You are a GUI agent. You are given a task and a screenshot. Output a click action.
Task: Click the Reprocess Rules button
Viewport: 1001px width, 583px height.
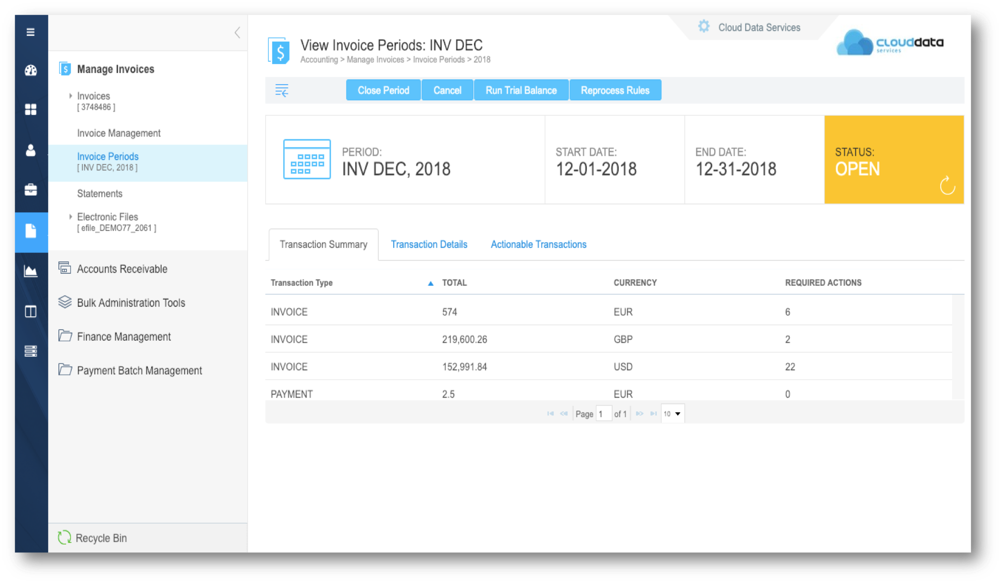(615, 90)
